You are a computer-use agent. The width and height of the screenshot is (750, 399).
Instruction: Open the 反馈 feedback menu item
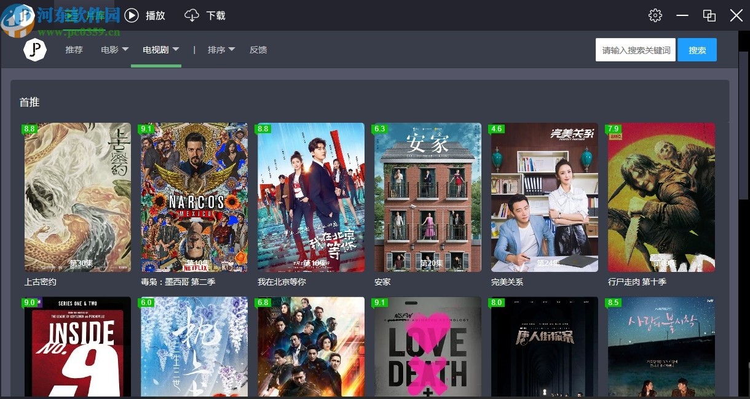(258, 50)
